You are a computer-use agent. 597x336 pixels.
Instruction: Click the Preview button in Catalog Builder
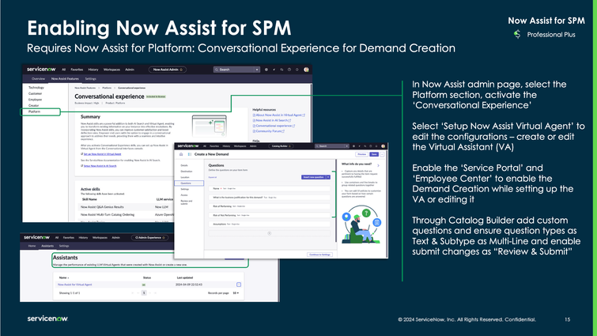pos(361,154)
